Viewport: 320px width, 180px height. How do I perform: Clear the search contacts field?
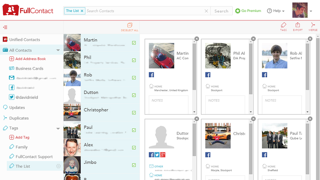pos(206,11)
